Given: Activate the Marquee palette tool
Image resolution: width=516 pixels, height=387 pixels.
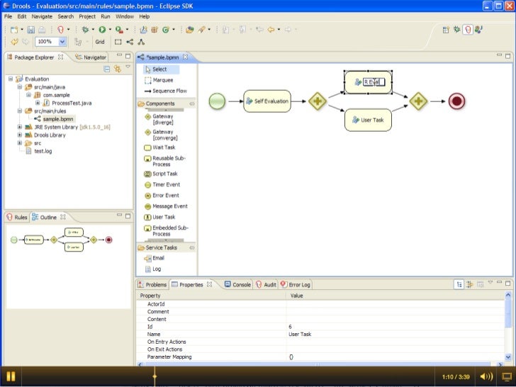Looking at the screenshot, I should click(159, 80).
